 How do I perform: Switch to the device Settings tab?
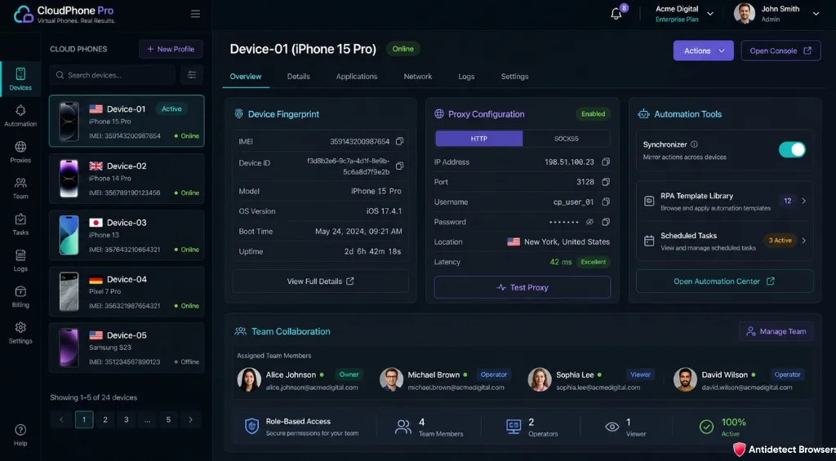click(514, 77)
